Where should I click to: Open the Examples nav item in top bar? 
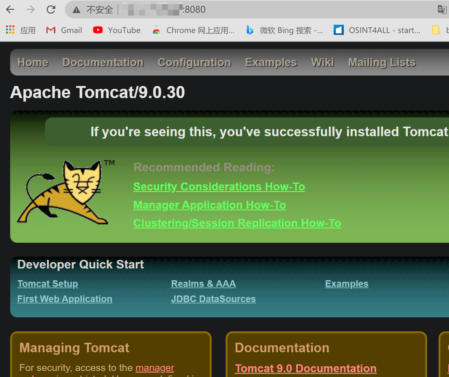(x=271, y=62)
